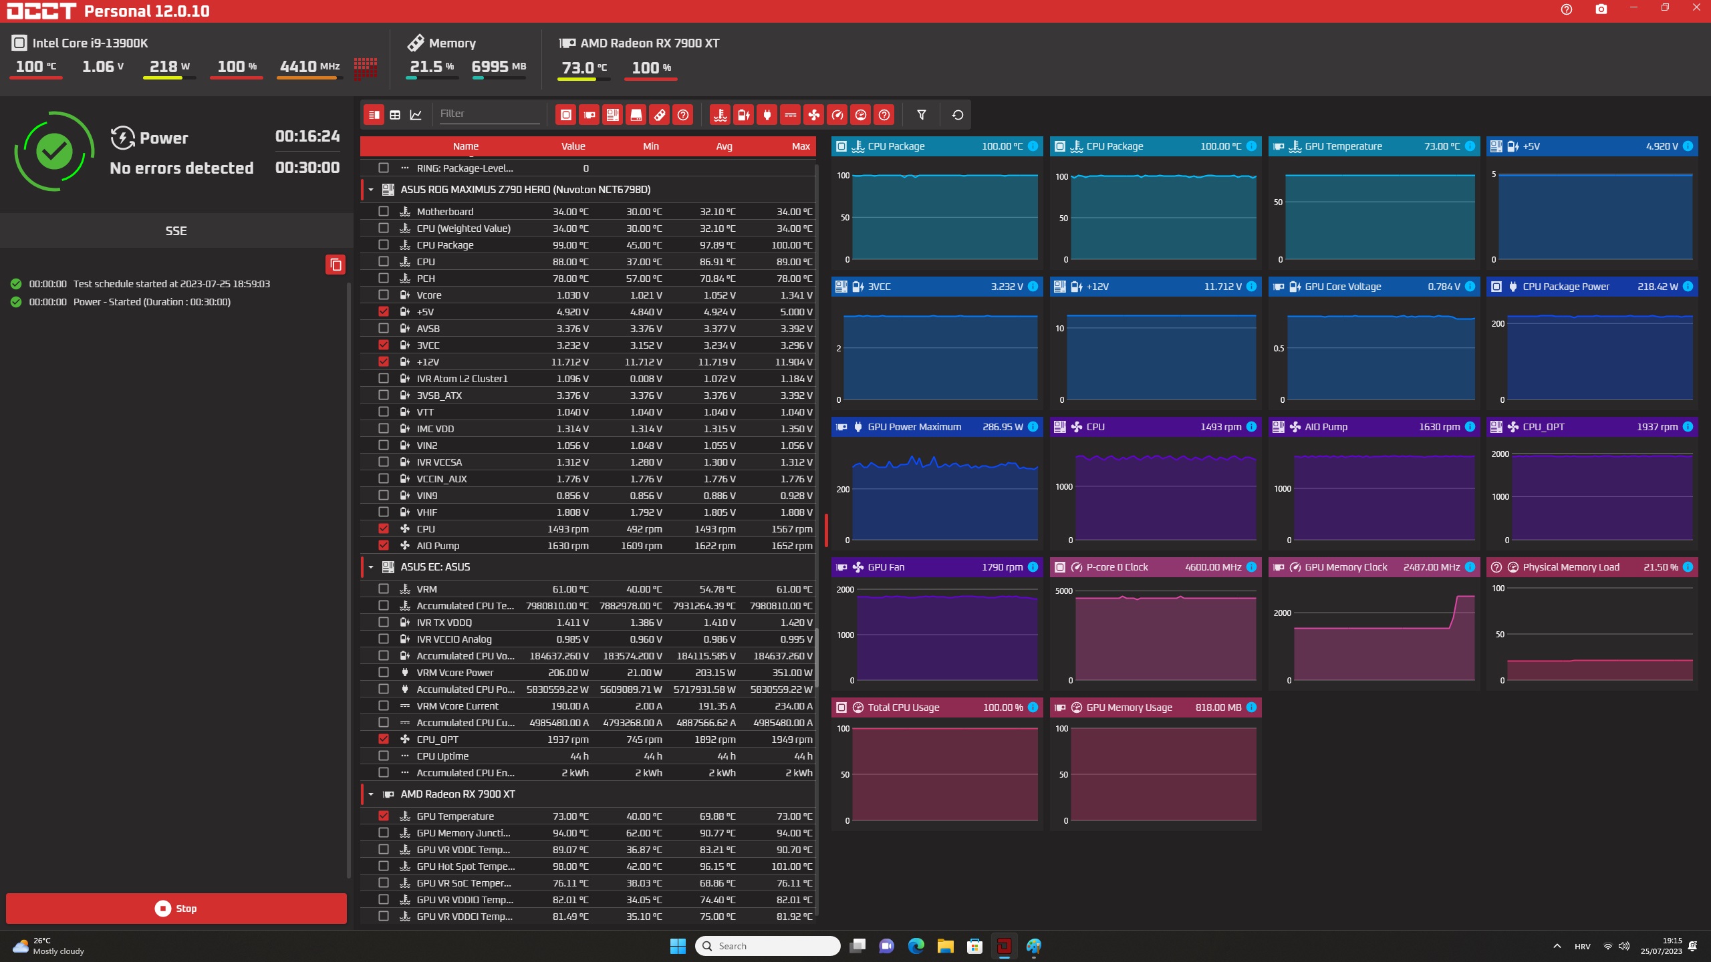Uncheck the 3VCC sensor checkbox

coord(384,345)
